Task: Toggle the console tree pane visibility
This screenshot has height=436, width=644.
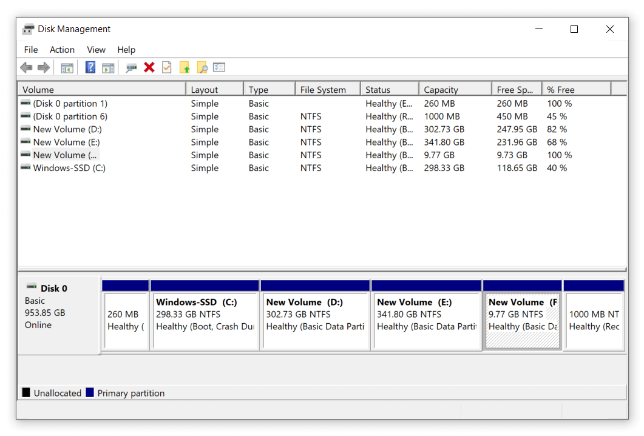Action: (67, 67)
